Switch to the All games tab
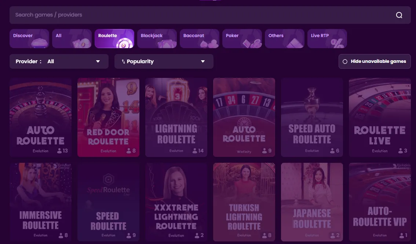Viewport: 416px width, 244px height. click(x=72, y=39)
